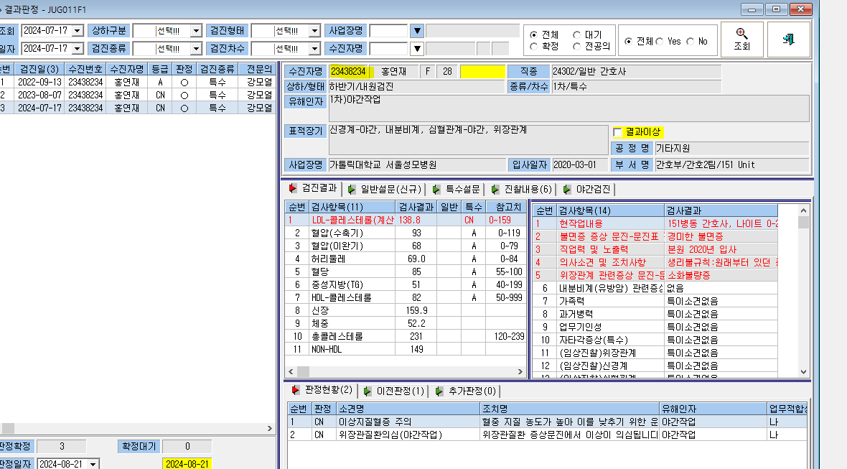Expand the 검진차수 combo box

point(314,49)
